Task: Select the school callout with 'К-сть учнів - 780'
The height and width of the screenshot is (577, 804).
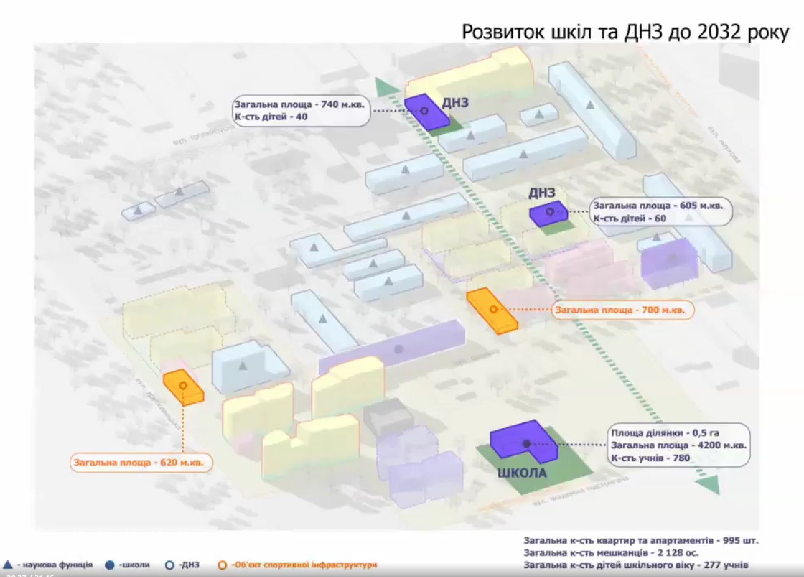Action: click(679, 445)
